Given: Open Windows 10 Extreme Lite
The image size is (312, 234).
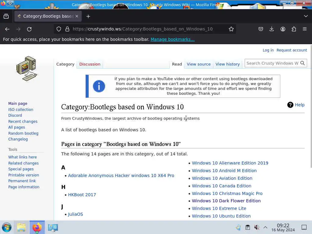Looking at the screenshot, I should pyautogui.click(x=219, y=208).
